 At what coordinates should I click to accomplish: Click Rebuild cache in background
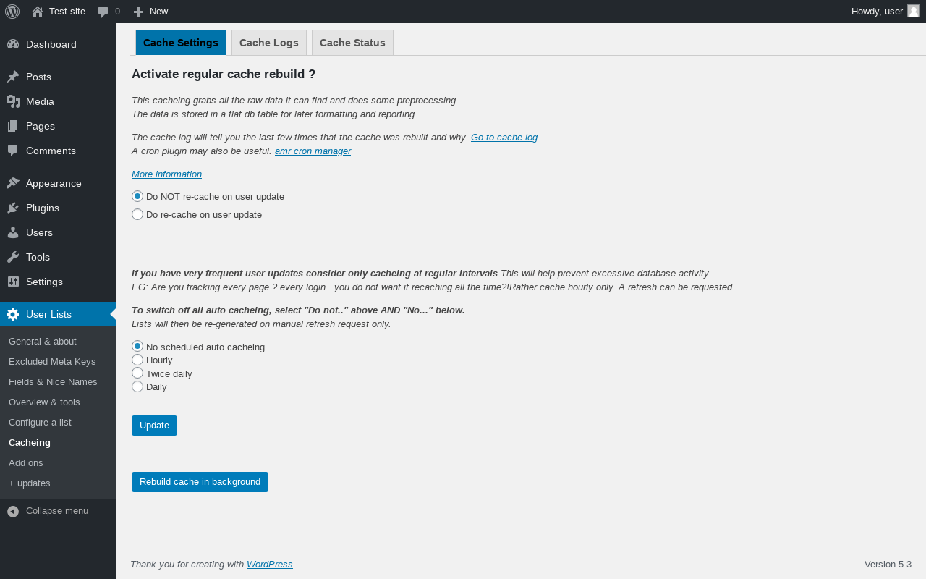tap(200, 482)
